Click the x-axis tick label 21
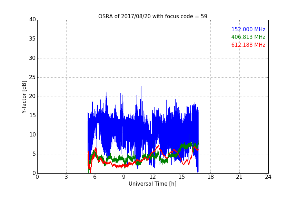The height and width of the screenshot is (198, 298). point(239,177)
